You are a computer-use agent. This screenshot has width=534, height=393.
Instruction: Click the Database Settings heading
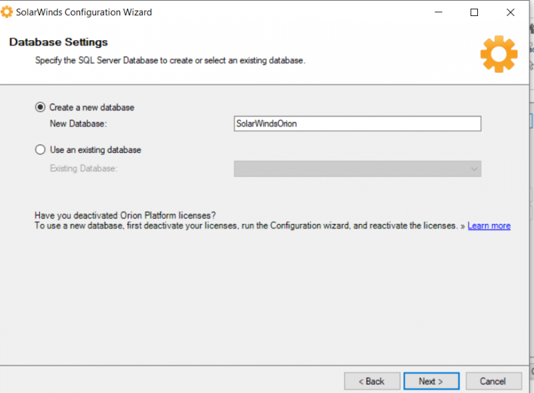58,41
